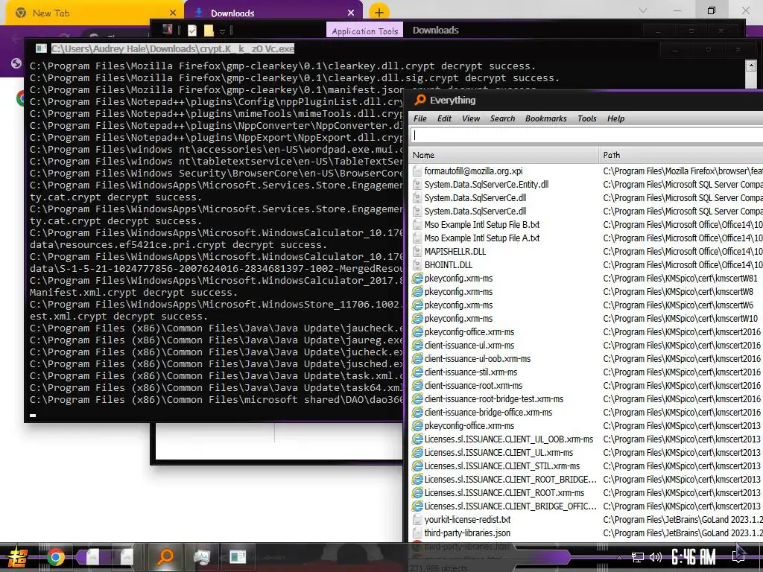Focus the Everything search box
The height and width of the screenshot is (572, 763).
tap(586, 136)
